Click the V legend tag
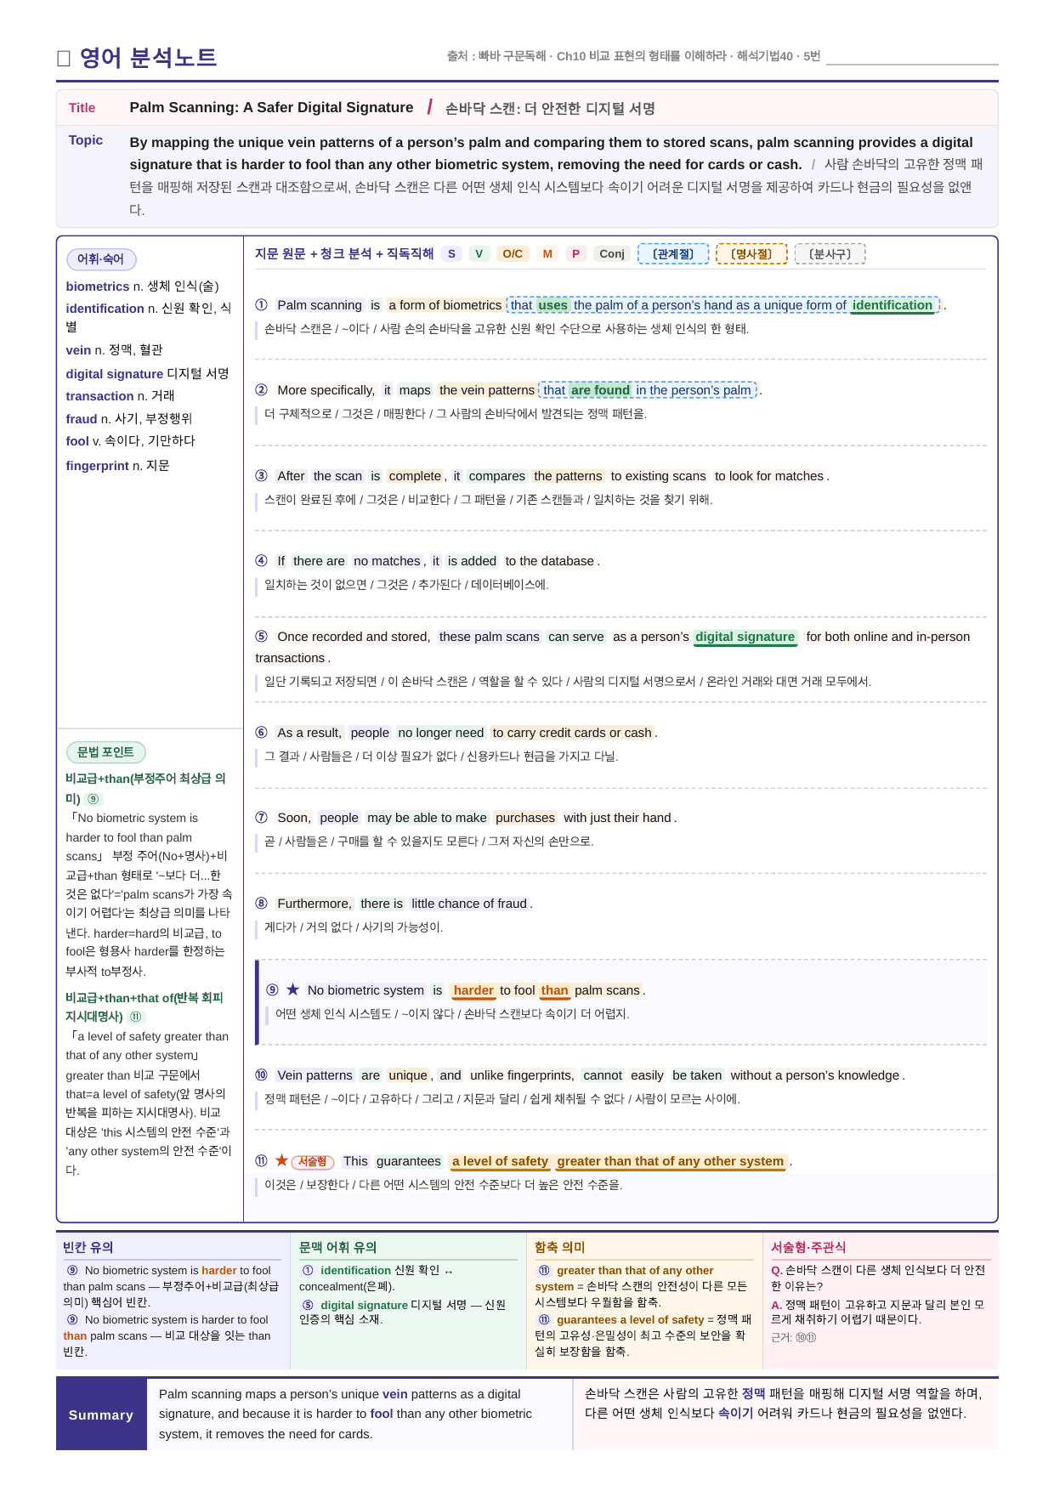1054x1491 pixels. tap(479, 253)
